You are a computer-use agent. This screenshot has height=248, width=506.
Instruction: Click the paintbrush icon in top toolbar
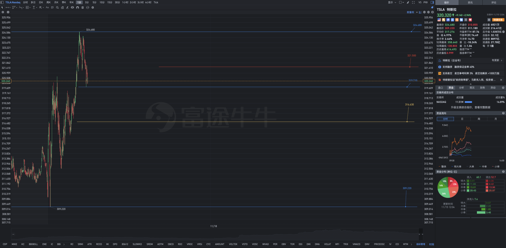point(408,2)
